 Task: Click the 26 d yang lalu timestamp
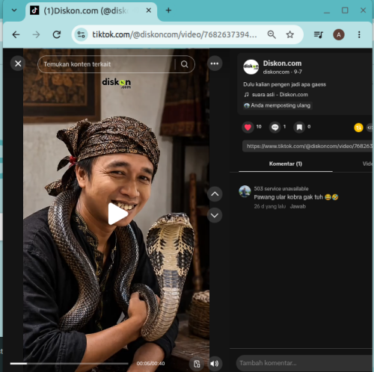point(270,206)
